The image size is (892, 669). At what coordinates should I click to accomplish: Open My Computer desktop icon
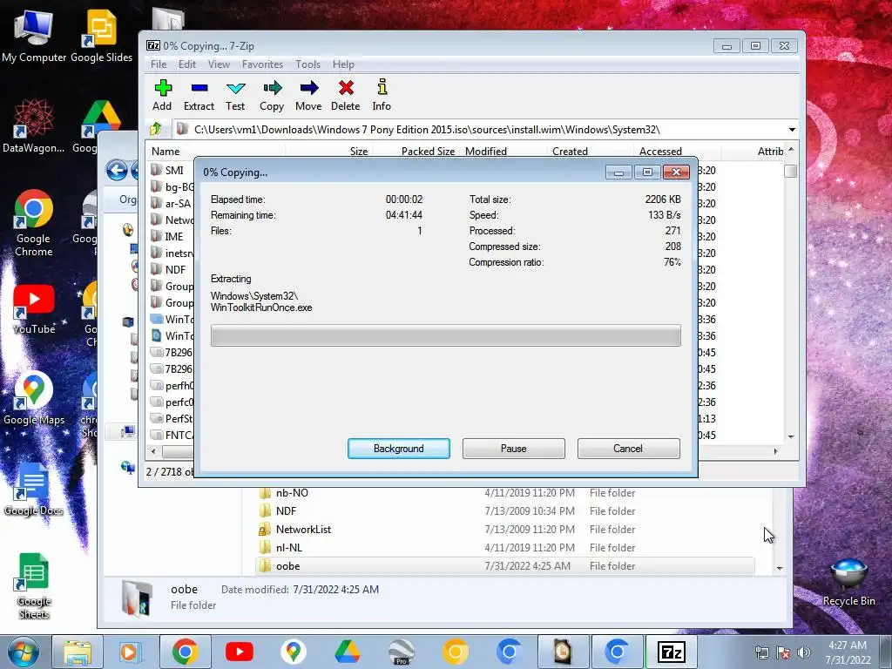click(x=34, y=36)
